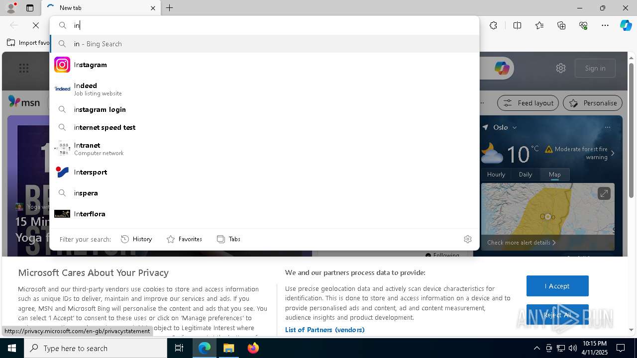Select Indeed job listing suggestion

pos(264,89)
